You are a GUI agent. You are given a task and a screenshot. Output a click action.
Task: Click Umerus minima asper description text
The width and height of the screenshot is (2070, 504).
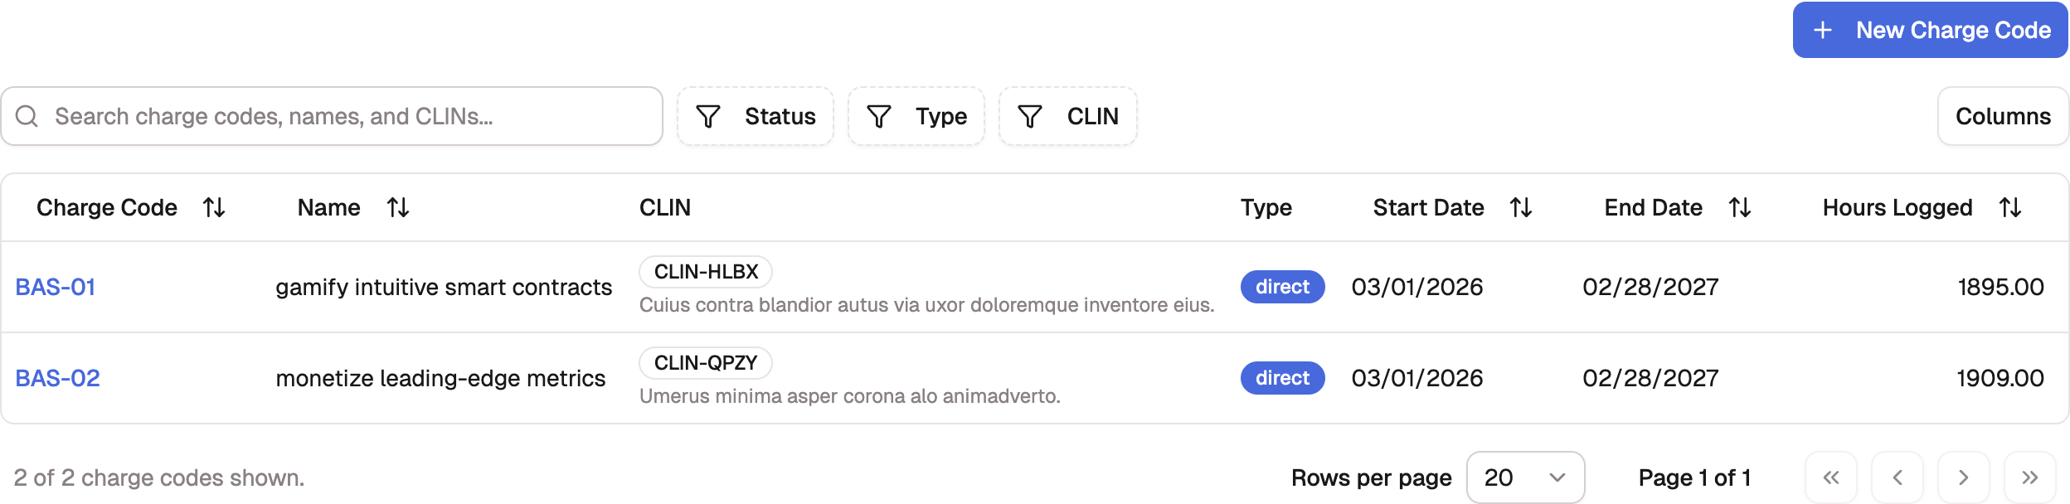coord(849,396)
